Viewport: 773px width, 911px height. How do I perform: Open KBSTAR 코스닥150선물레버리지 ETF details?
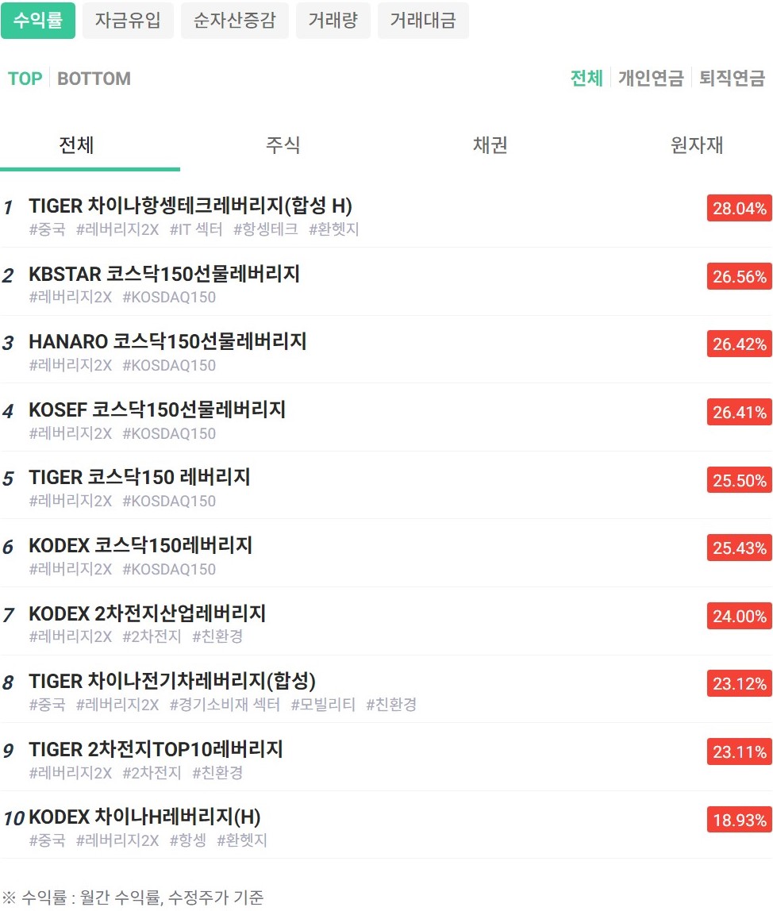click(x=164, y=275)
